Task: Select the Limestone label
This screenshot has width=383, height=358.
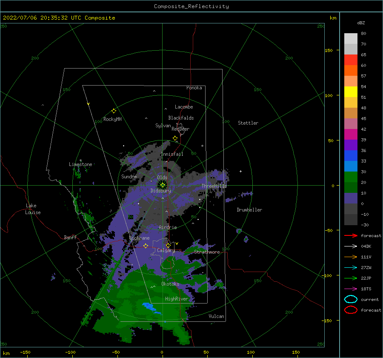Action: click(x=80, y=164)
